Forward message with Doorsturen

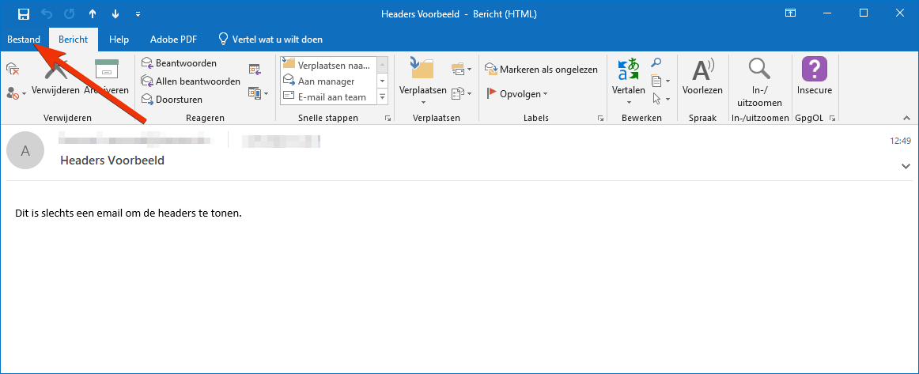point(172,100)
